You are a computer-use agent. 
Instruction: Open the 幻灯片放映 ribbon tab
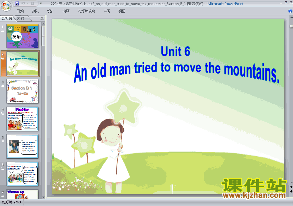tap(86, 11)
